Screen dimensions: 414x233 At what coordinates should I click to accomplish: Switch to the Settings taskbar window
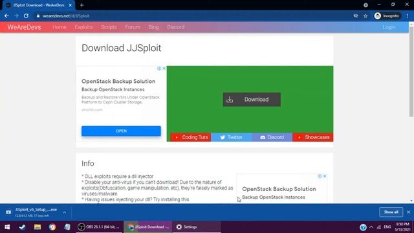(x=197, y=227)
